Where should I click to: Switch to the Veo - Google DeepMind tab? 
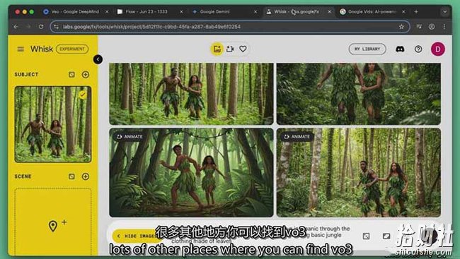pyautogui.click(x=76, y=12)
